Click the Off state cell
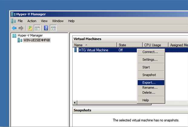 coord(120,50)
